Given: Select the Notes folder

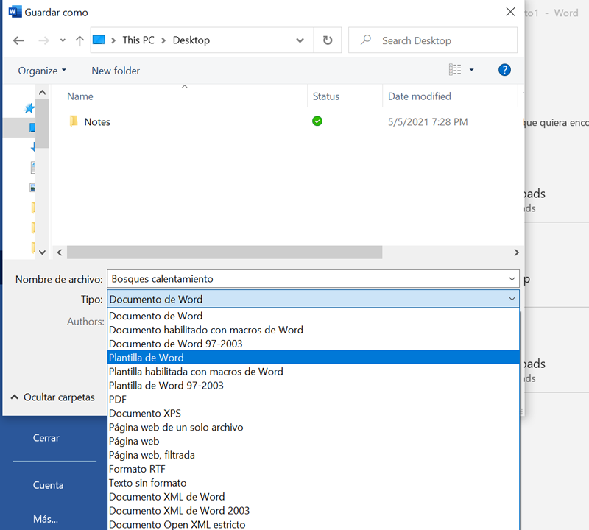Looking at the screenshot, I should click(x=97, y=121).
